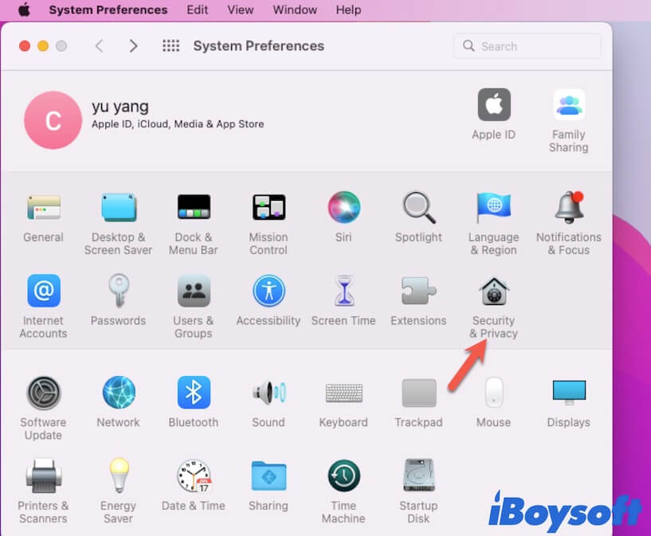Open the Apple menu
The width and height of the screenshot is (651, 536).
[22, 10]
